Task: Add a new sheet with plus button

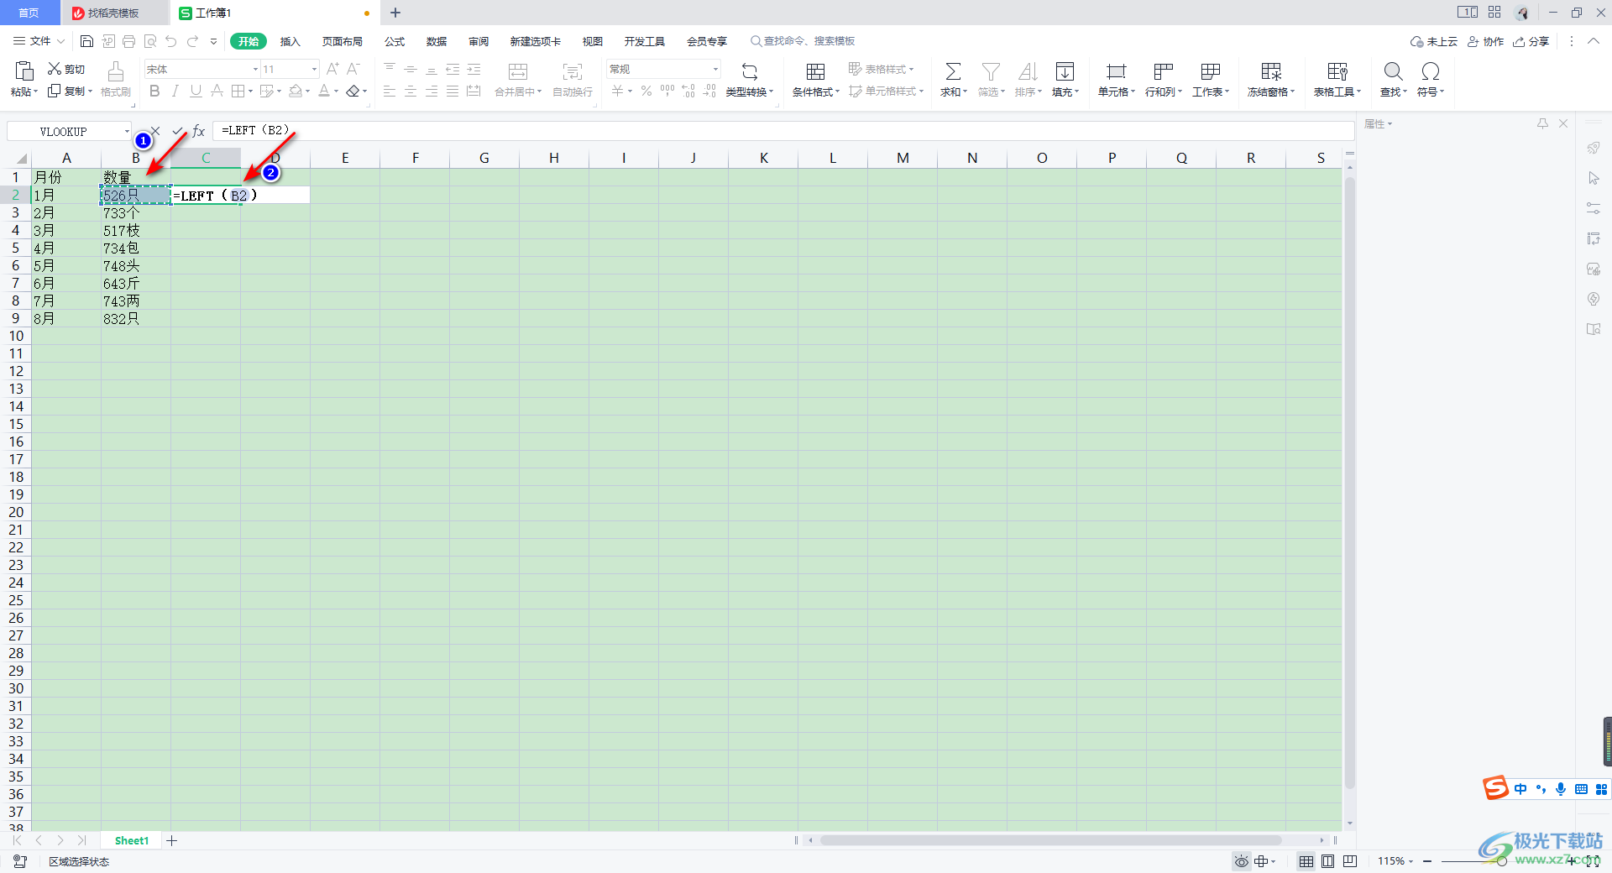Action: point(171,840)
